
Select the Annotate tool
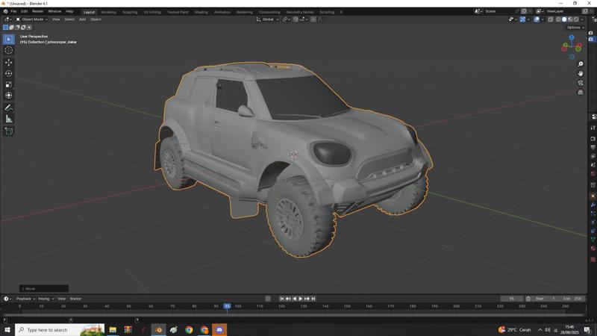point(8,108)
